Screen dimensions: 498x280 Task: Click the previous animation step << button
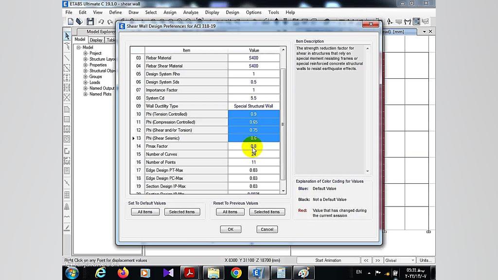pos(366,261)
